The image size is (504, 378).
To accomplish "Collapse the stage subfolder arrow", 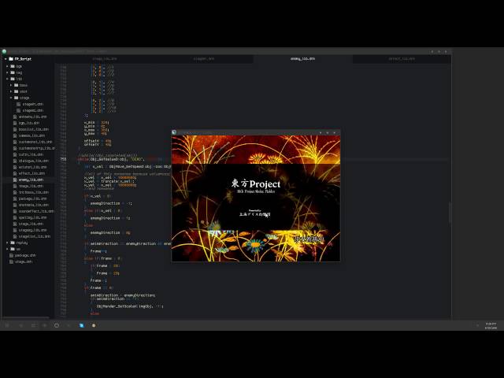I will pyautogui.click(x=11, y=98).
